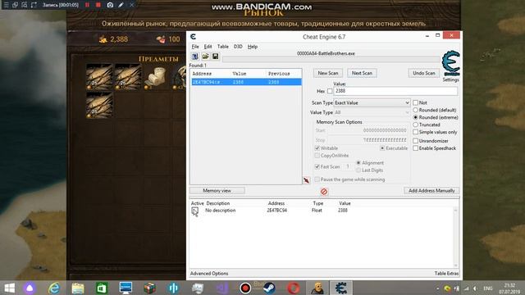The height and width of the screenshot is (295, 525).
Task: Click Add Address Manually button
Action: [x=431, y=191]
